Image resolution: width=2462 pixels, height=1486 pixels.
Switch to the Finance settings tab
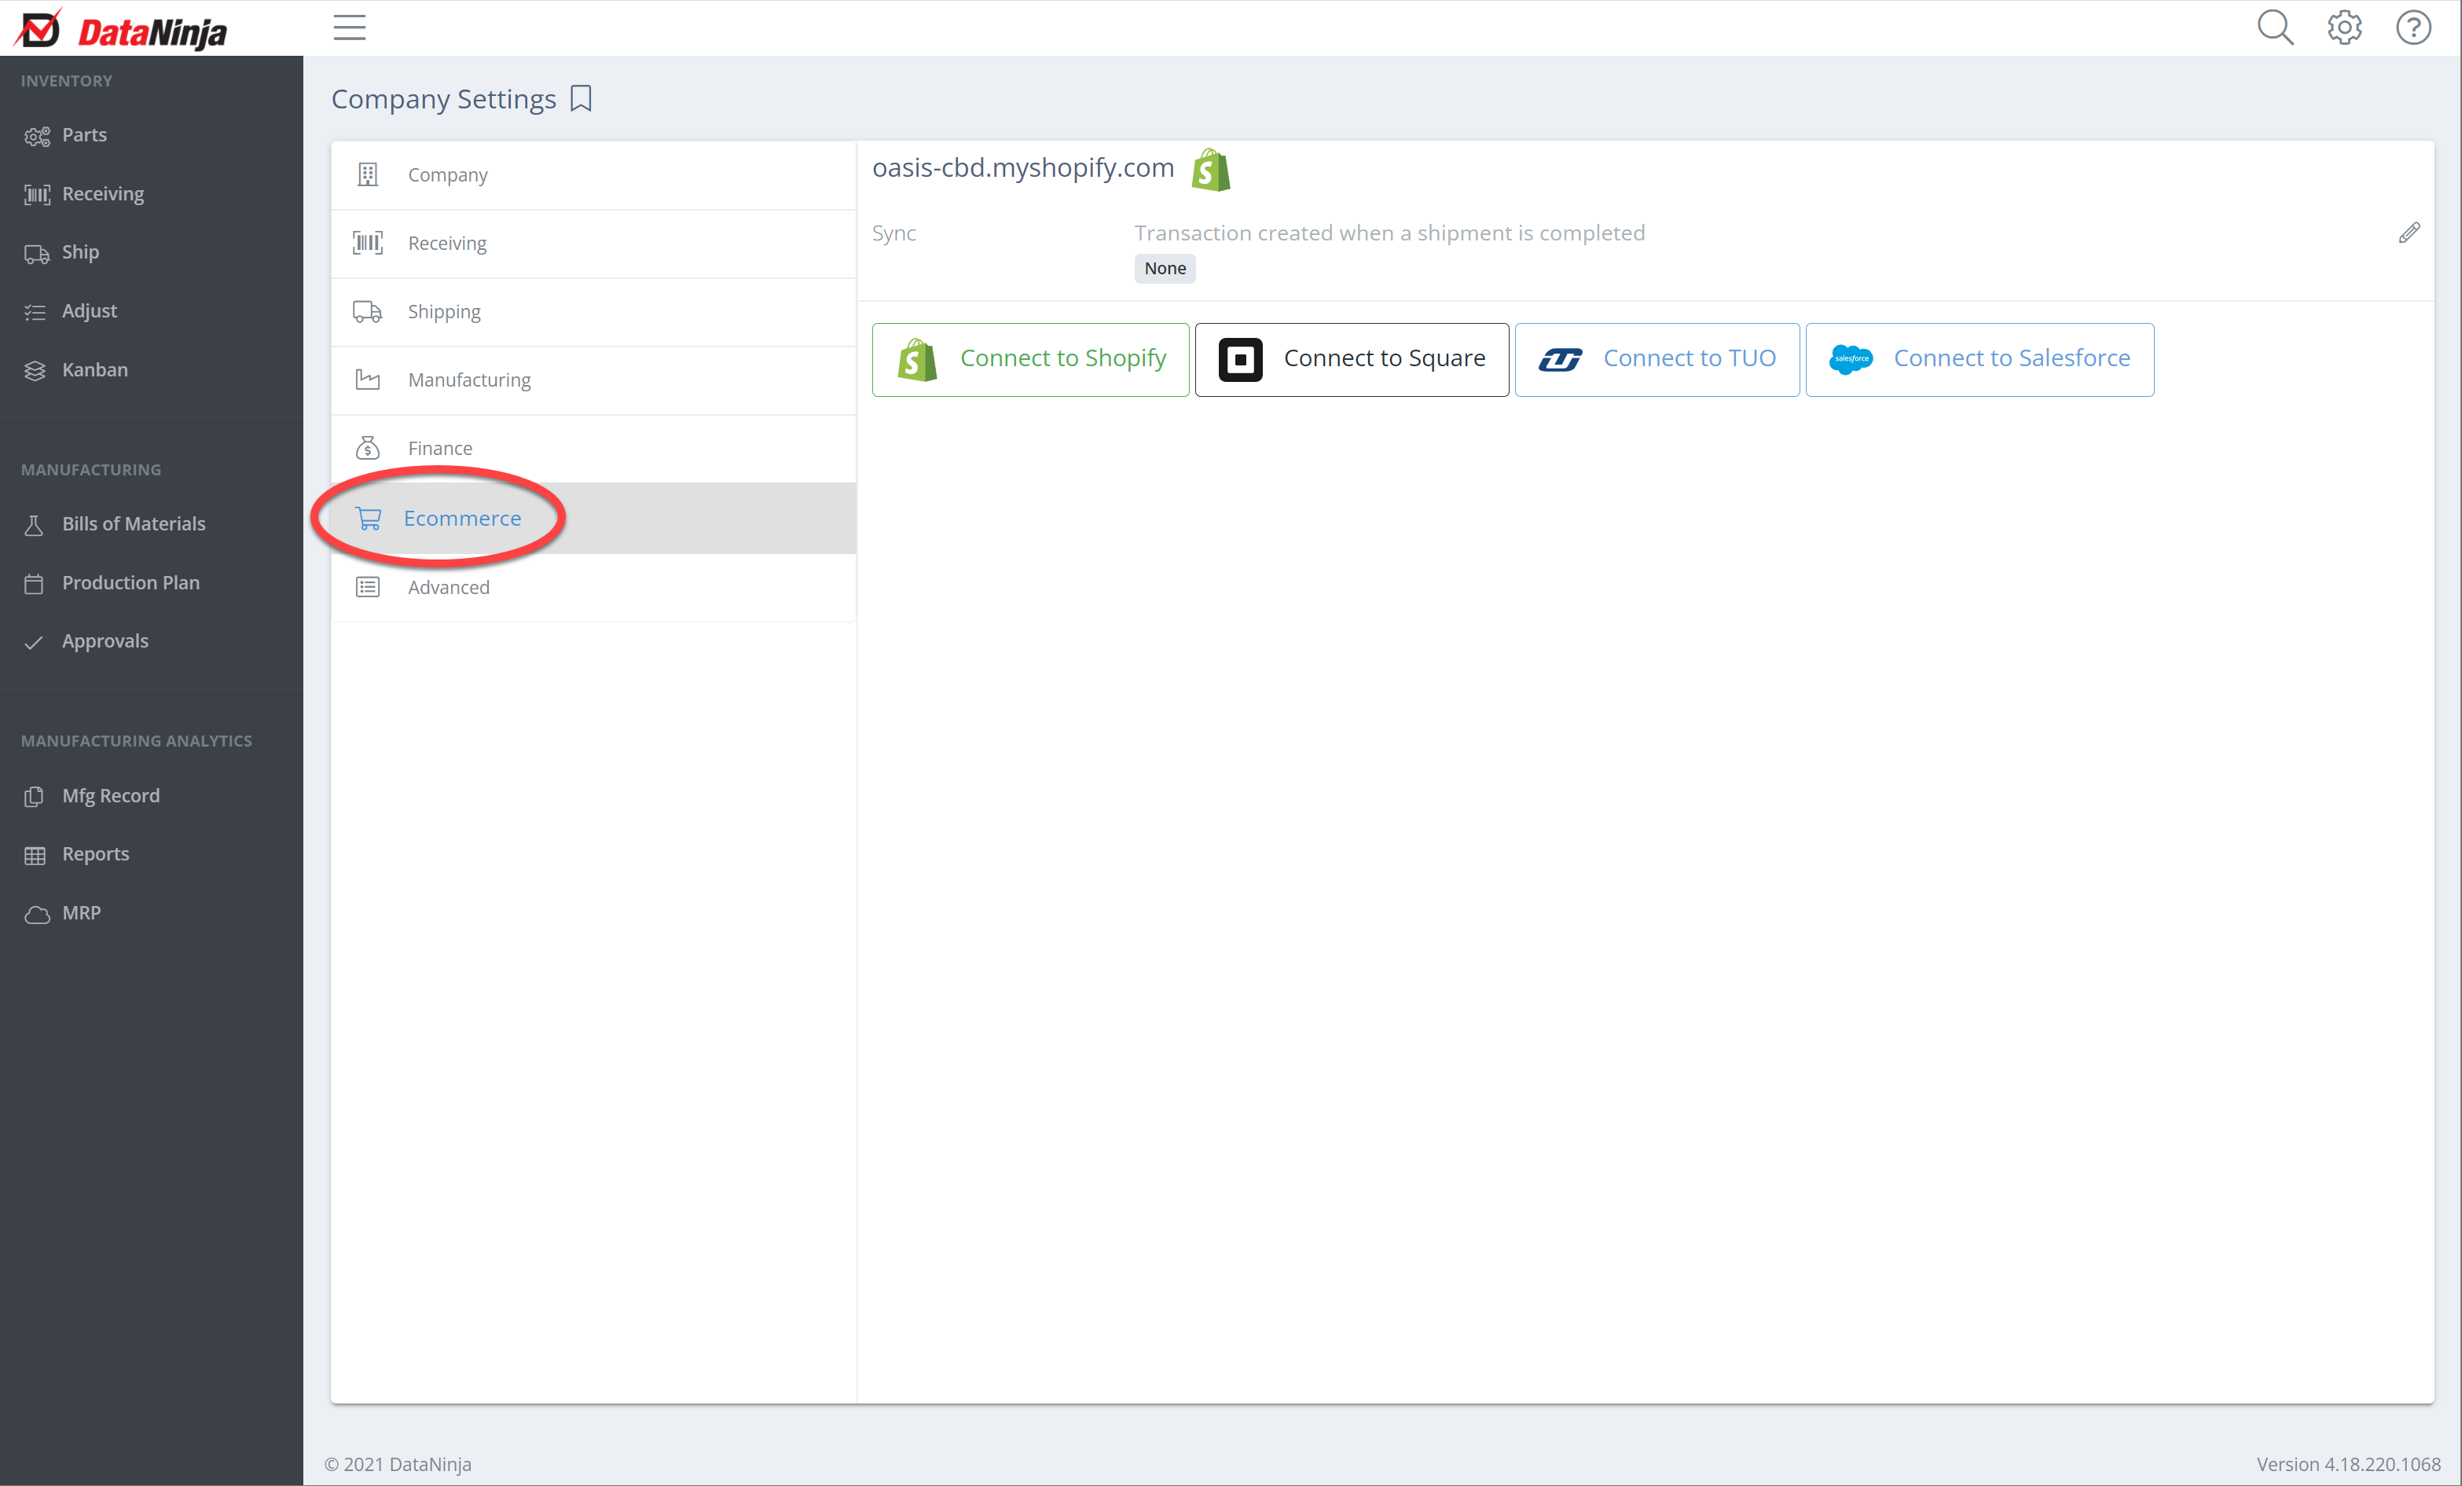tap(439, 448)
